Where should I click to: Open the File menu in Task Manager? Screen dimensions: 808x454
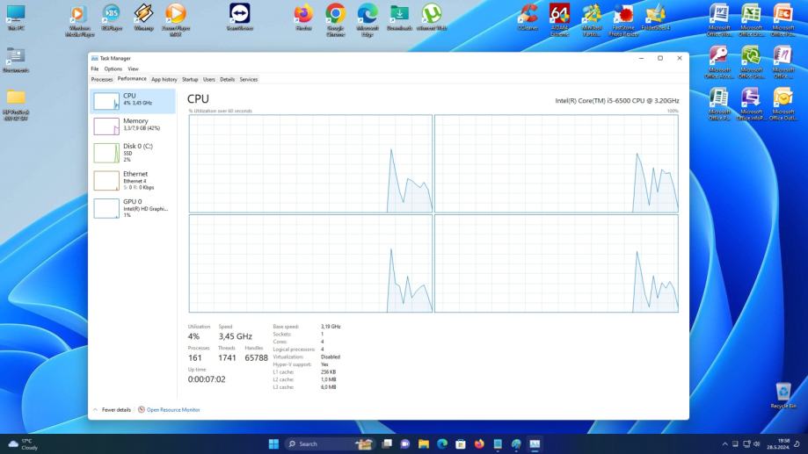click(x=95, y=69)
